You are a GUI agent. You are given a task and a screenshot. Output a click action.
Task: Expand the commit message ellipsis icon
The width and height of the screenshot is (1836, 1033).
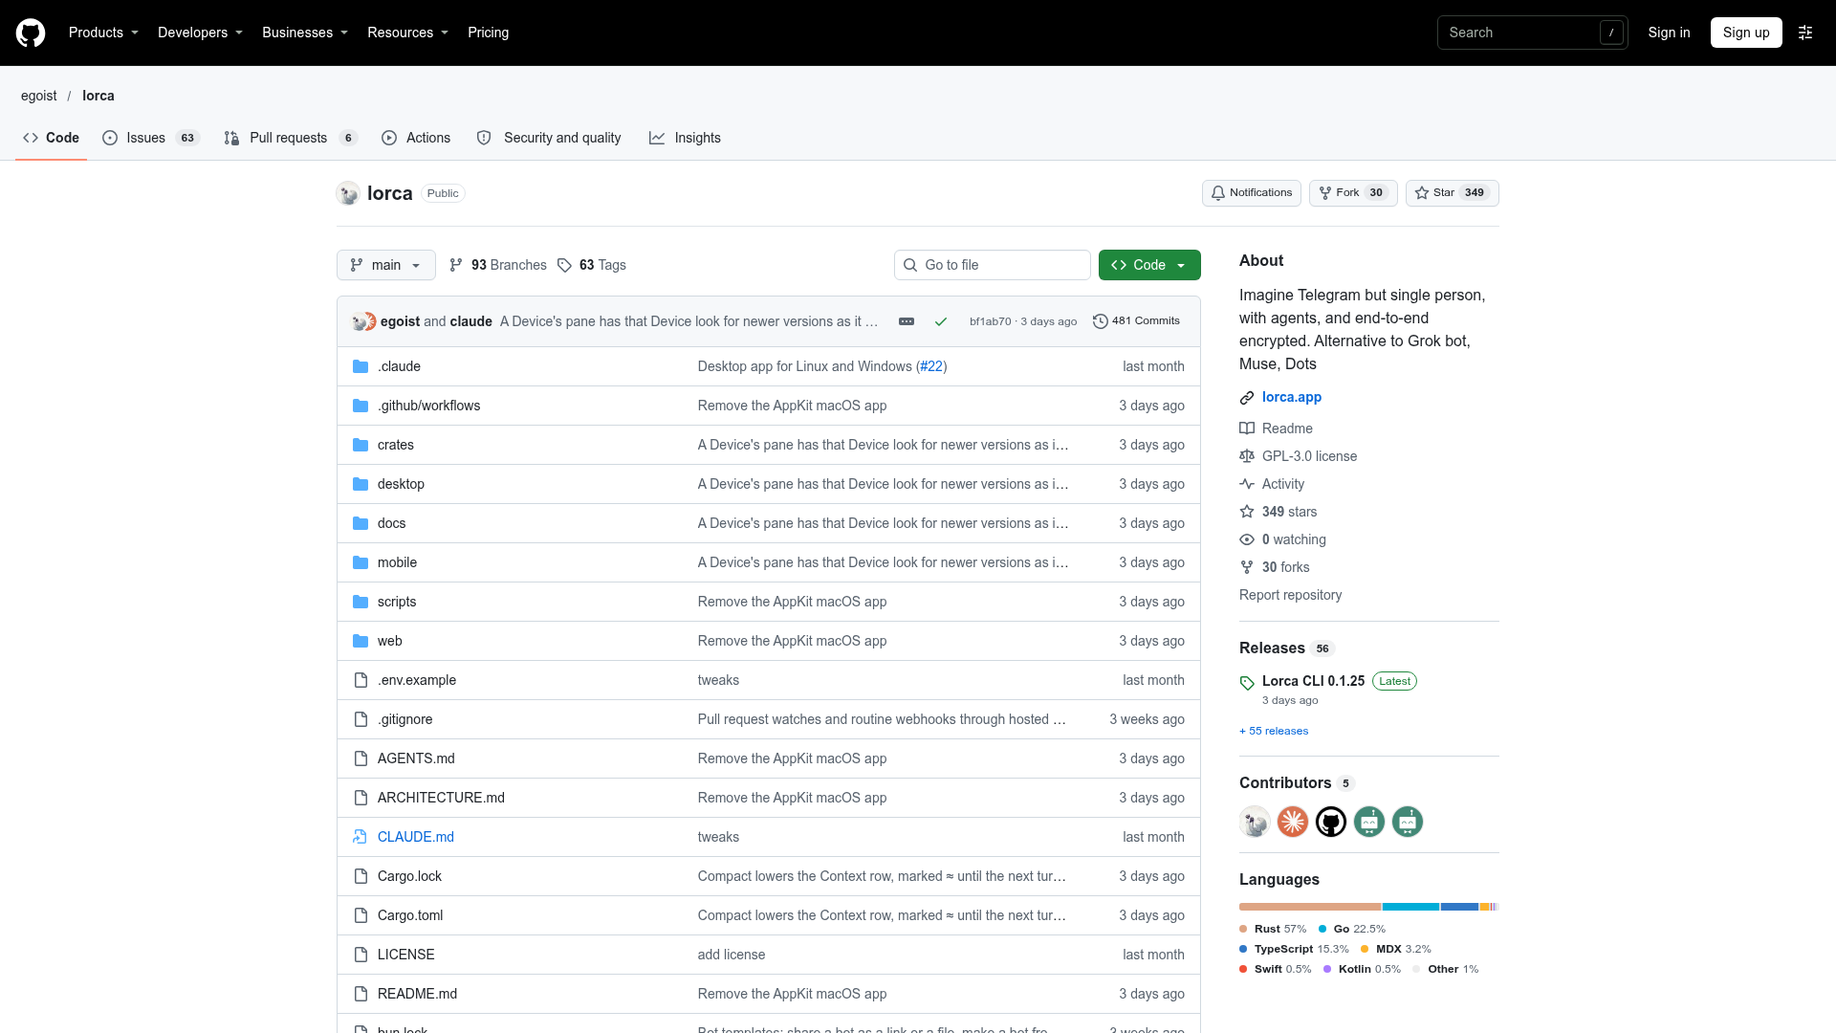[x=907, y=321]
